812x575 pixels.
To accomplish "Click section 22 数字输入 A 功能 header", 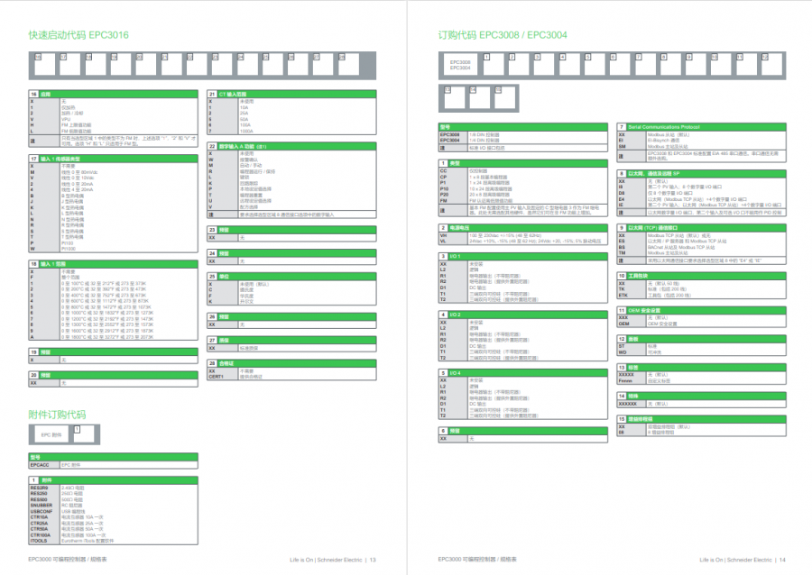I will (x=289, y=145).
